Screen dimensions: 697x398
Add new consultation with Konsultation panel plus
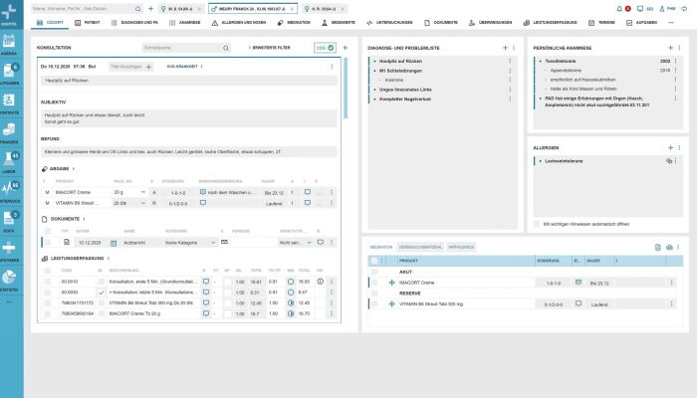[x=345, y=48]
